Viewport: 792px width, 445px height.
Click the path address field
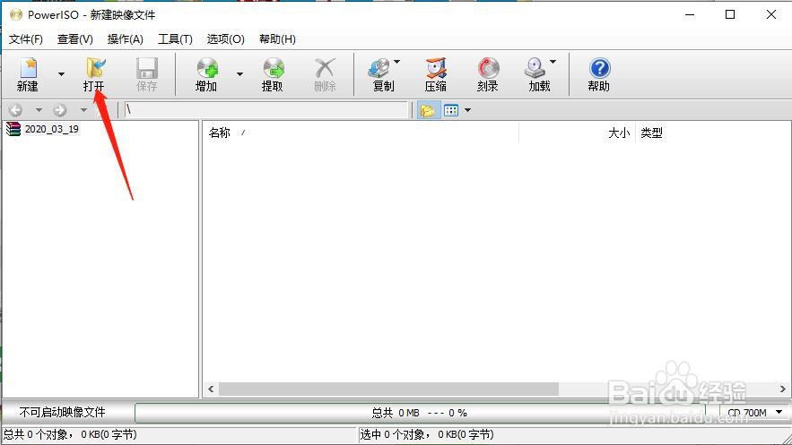(265, 109)
